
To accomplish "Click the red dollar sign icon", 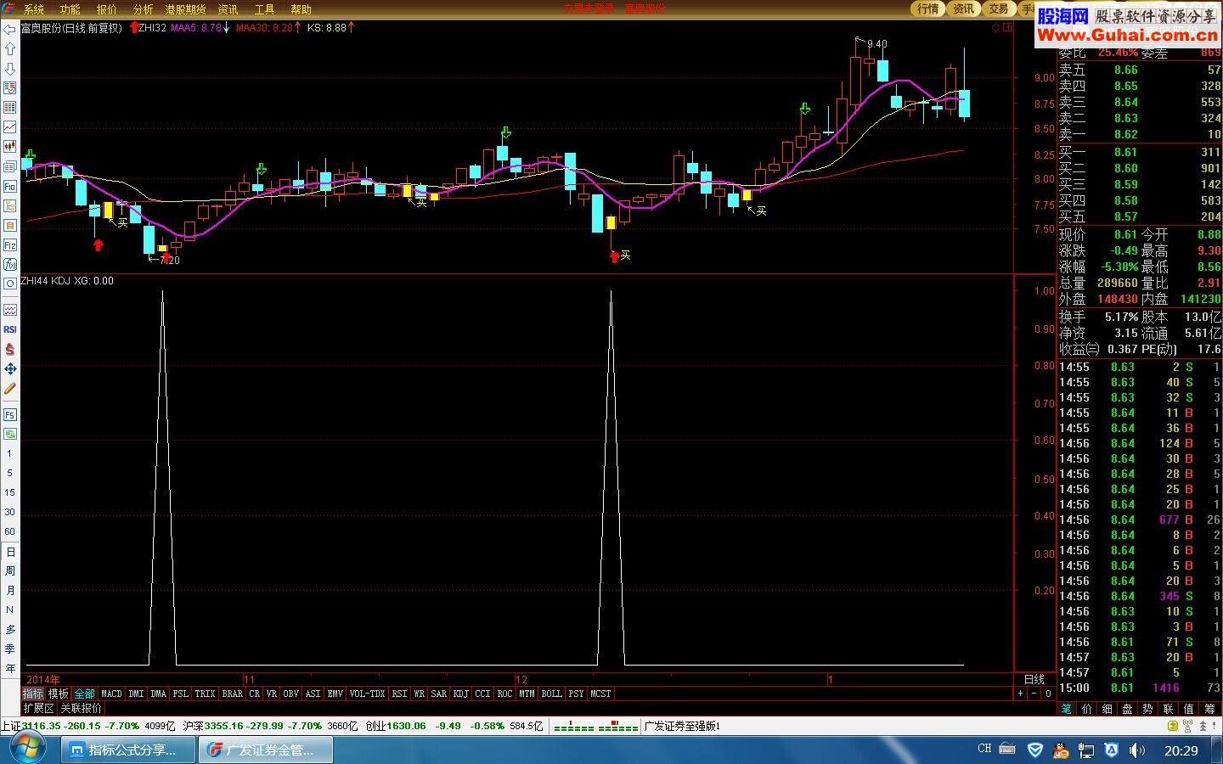I will pyautogui.click(x=10, y=349).
